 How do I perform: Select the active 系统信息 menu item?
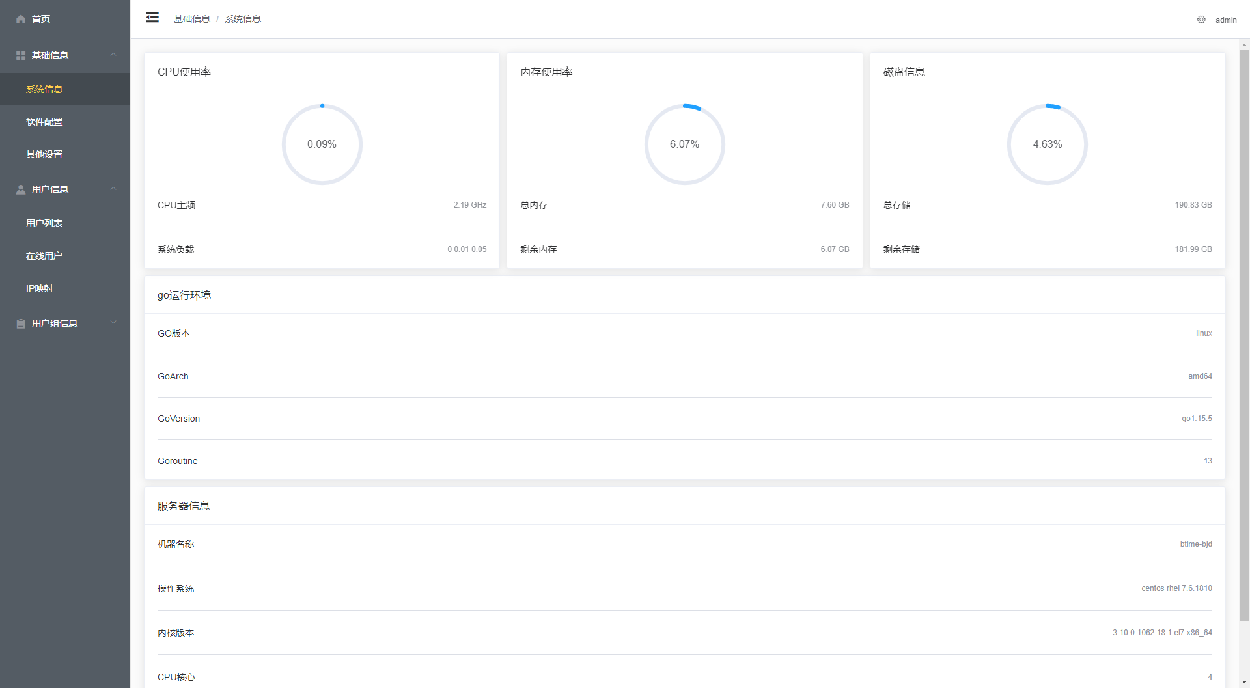[44, 89]
